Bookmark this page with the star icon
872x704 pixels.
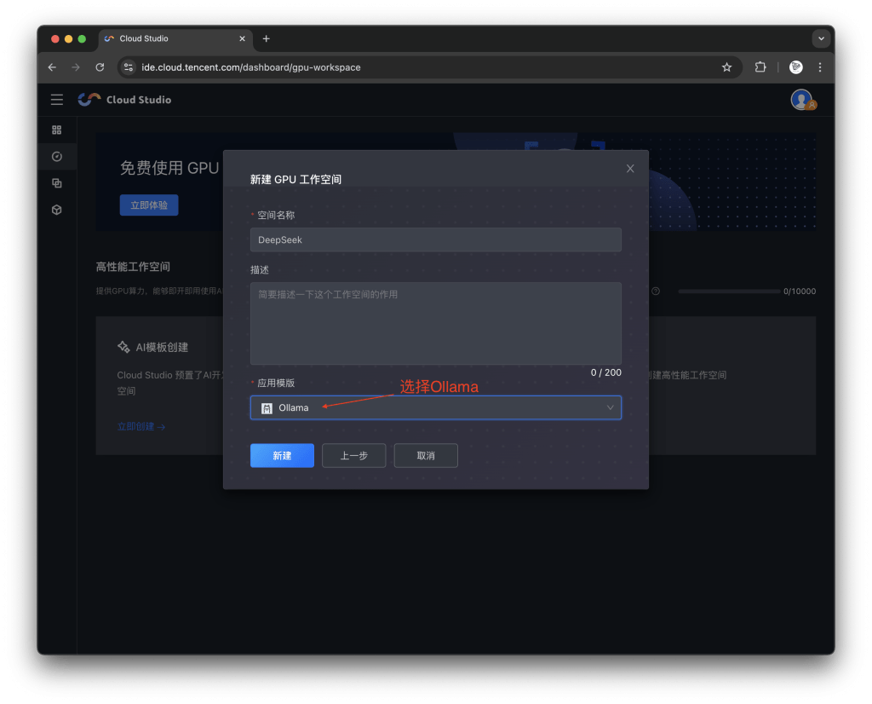point(726,67)
